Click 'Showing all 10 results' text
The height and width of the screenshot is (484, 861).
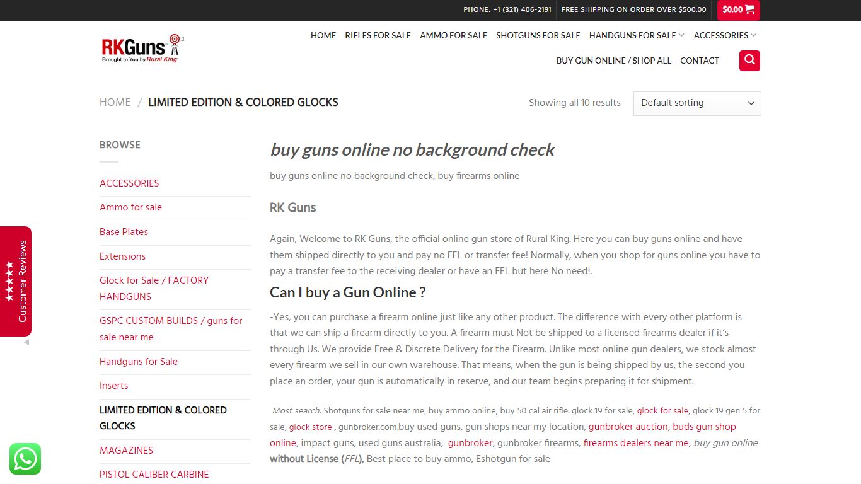pyautogui.click(x=575, y=103)
